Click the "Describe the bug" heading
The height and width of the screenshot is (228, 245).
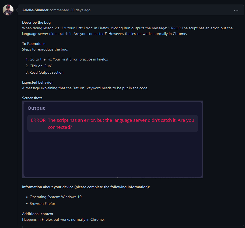36,23
